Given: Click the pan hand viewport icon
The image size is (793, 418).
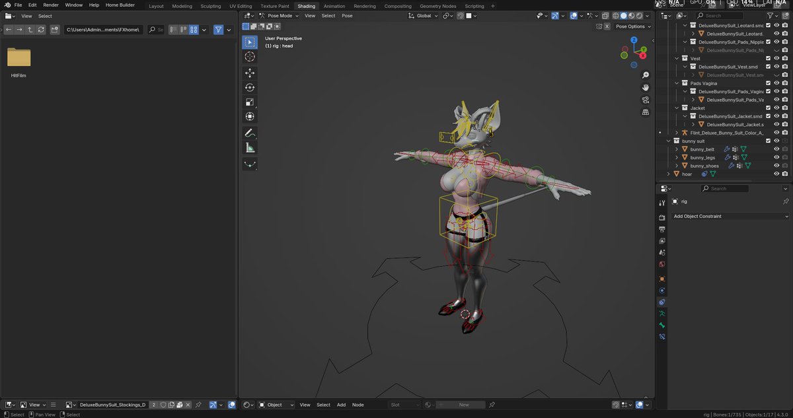Looking at the screenshot, I should [646, 87].
